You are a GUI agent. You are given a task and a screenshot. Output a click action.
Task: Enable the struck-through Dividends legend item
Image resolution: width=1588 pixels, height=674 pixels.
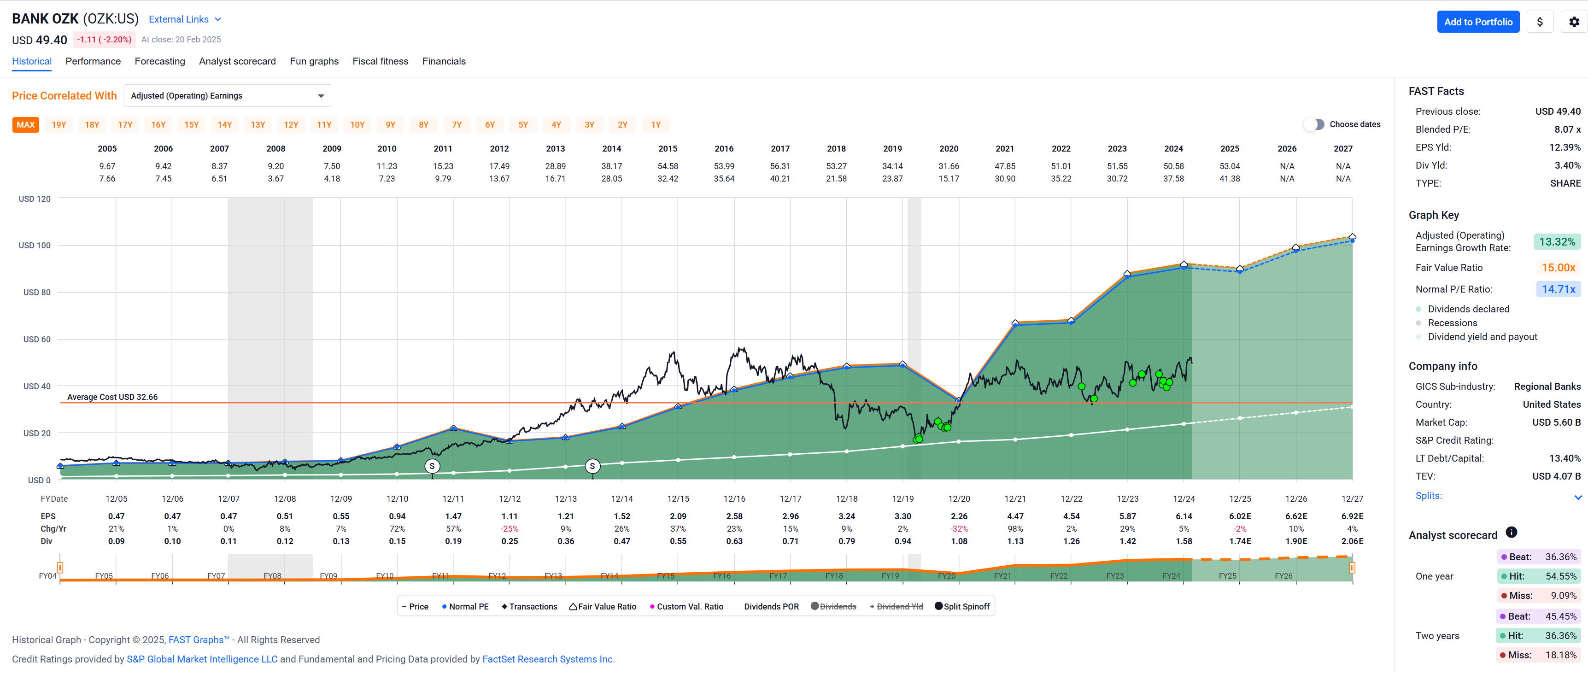click(833, 607)
